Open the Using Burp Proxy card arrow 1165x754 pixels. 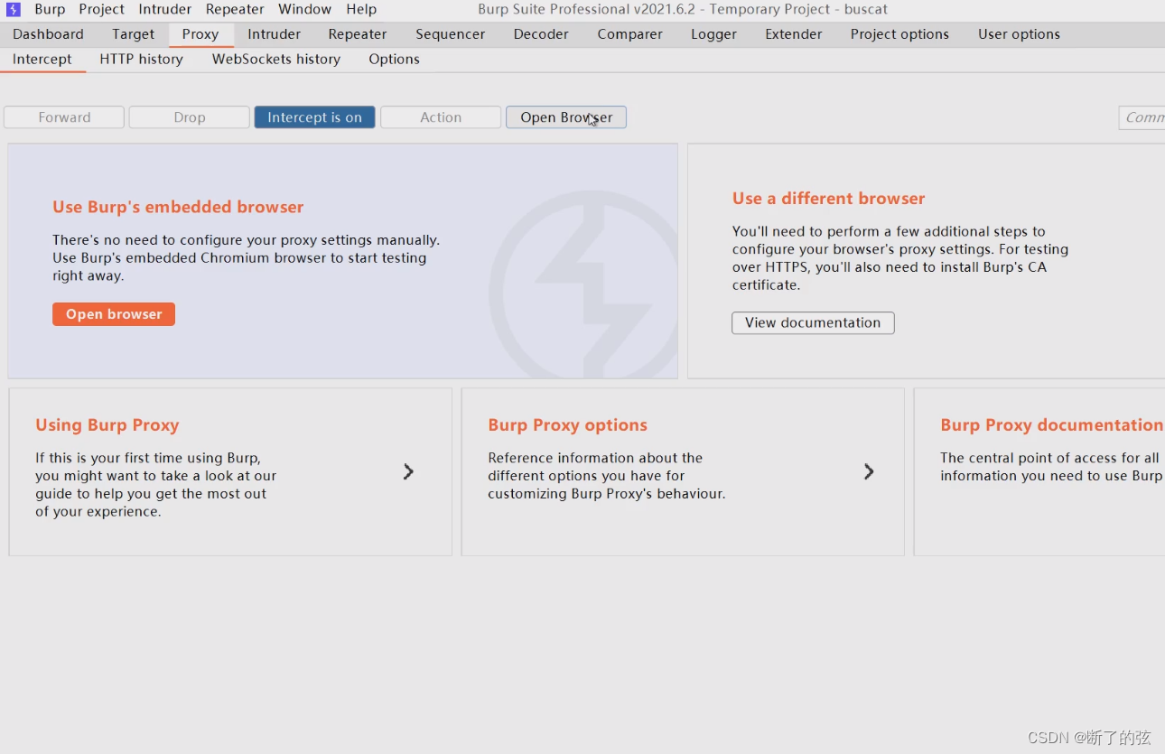click(x=408, y=471)
